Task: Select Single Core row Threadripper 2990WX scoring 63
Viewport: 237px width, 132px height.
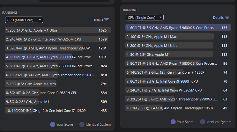Action: [178, 99]
